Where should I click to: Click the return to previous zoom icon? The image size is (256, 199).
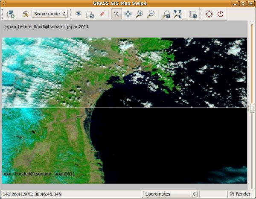coord(166,14)
